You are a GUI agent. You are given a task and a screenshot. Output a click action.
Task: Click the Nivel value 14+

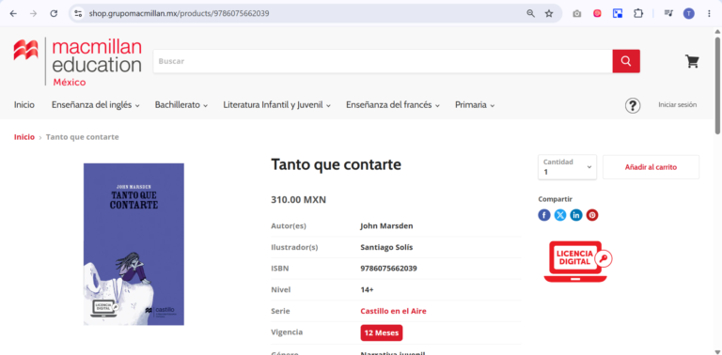(367, 290)
